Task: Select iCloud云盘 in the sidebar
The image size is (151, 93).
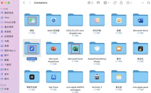Action: [x=8, y=22]
